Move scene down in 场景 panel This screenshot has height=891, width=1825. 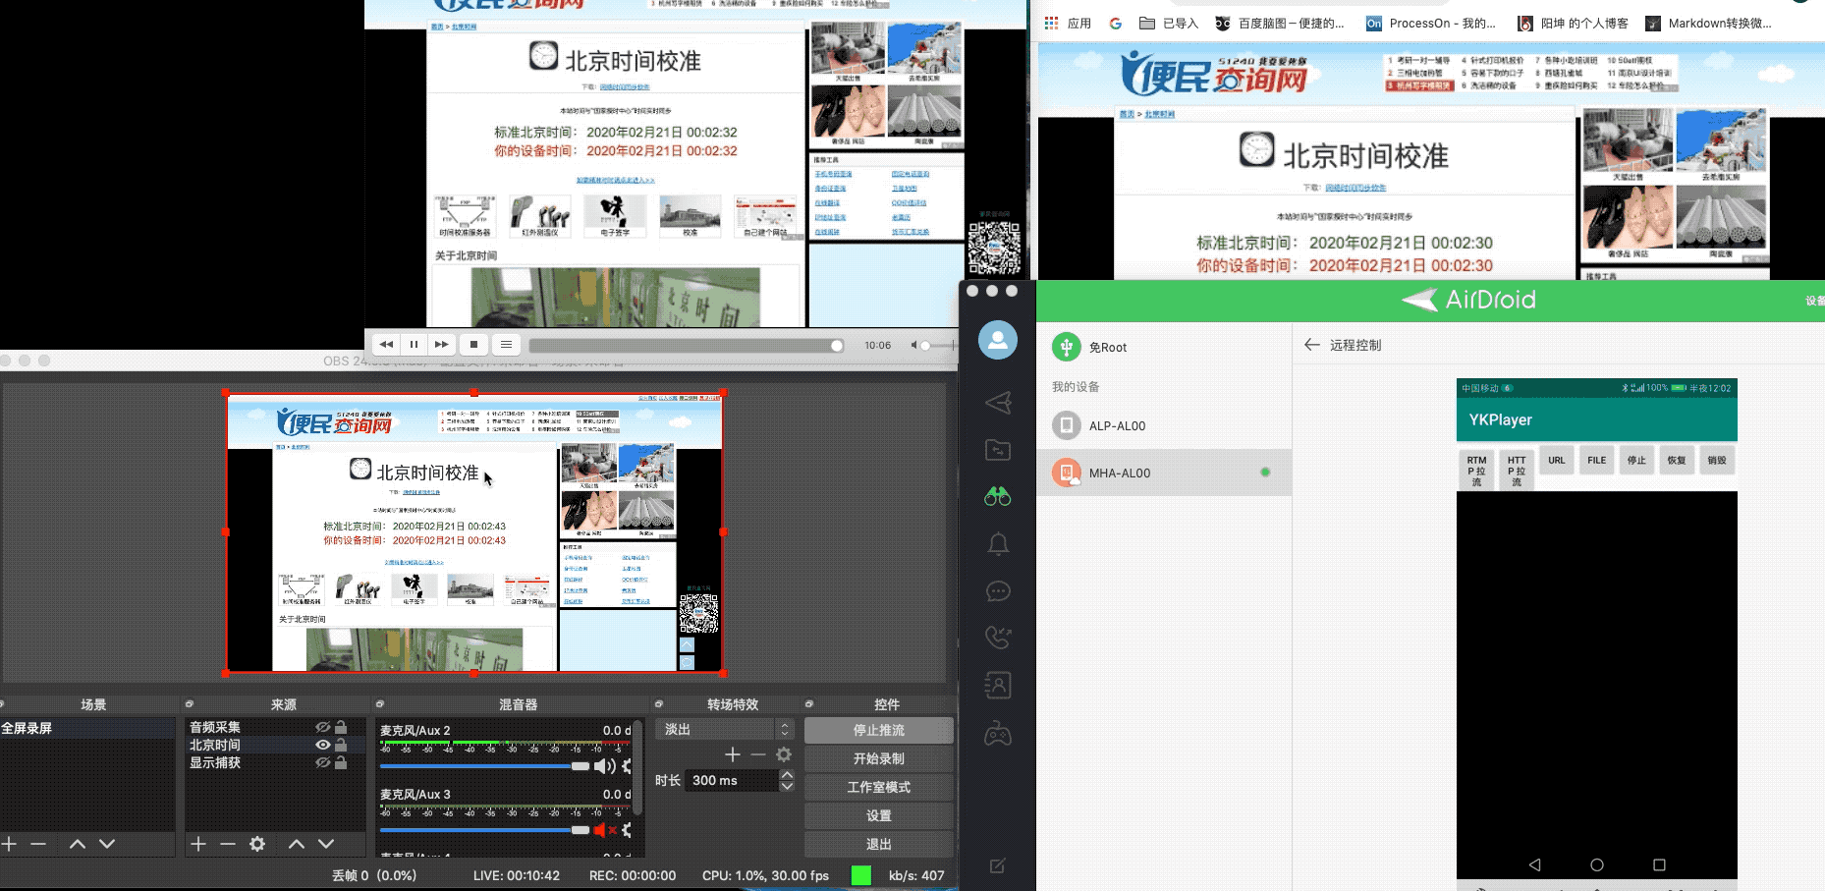click(x=107, y=844)
